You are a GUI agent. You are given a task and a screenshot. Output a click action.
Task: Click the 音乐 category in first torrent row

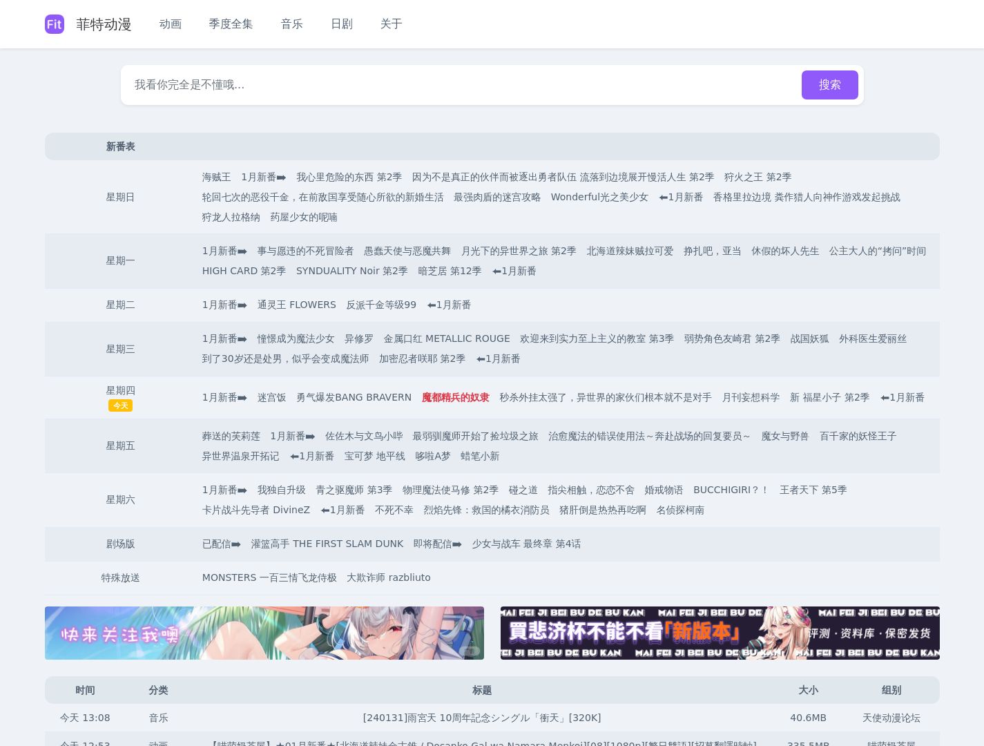(159, 718)
